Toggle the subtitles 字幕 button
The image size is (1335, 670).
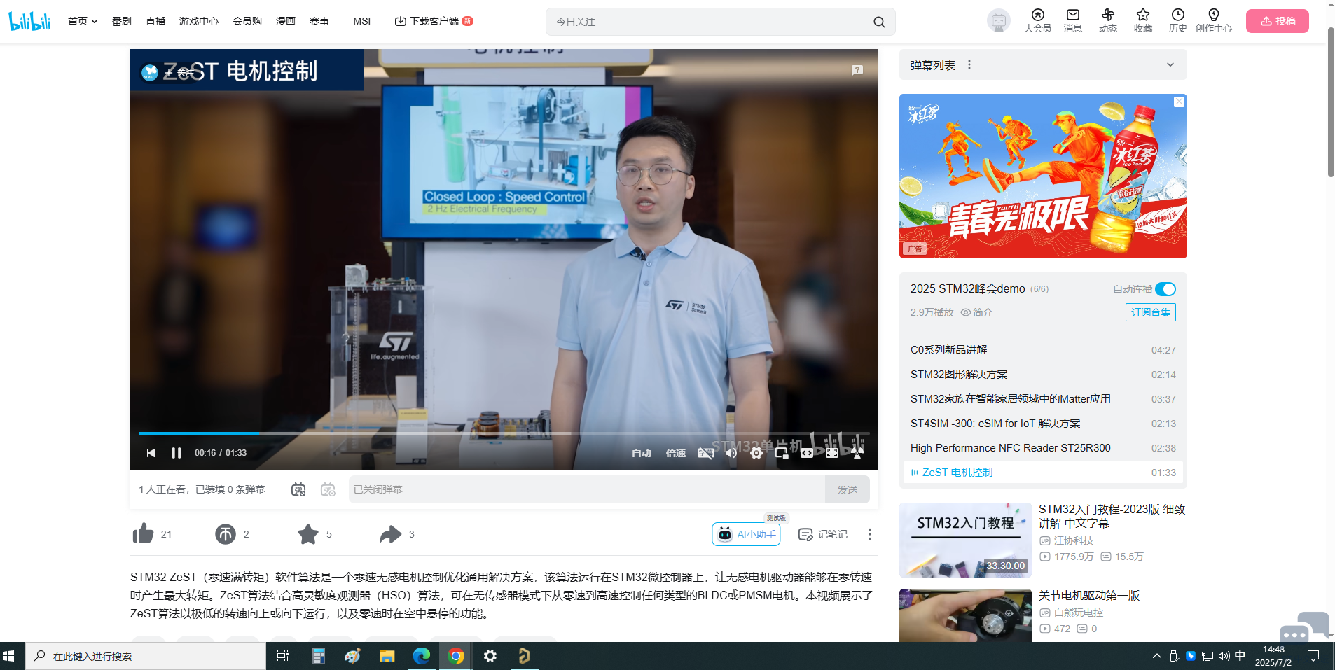pos(706,453)
